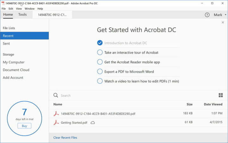Screen dimensions: 228x143
Task: Switch to grid thumbnail view icon
Action: pyautogui.click(x=221, y=95)
